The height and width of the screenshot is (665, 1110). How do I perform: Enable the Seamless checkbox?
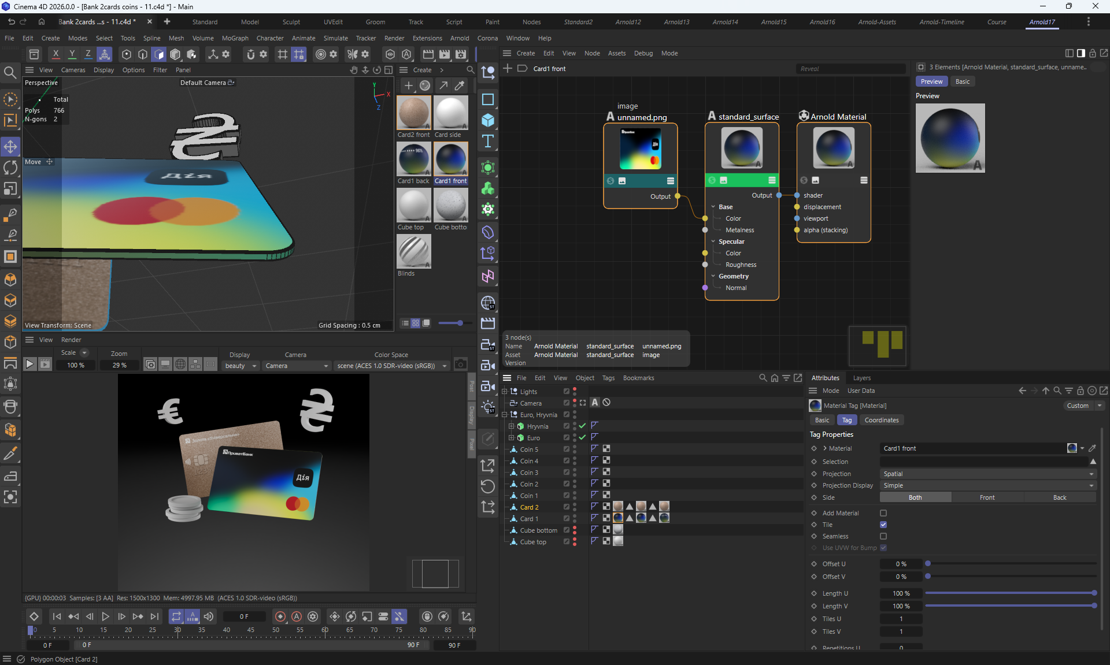click(883, 536)
